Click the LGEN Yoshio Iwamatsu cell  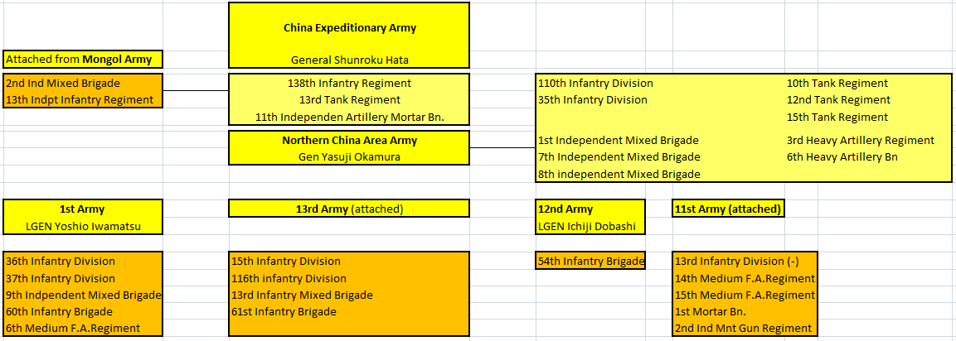[x=82, y=226]
